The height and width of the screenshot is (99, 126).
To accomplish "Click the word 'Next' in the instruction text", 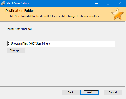I will [x=18, y=16].
